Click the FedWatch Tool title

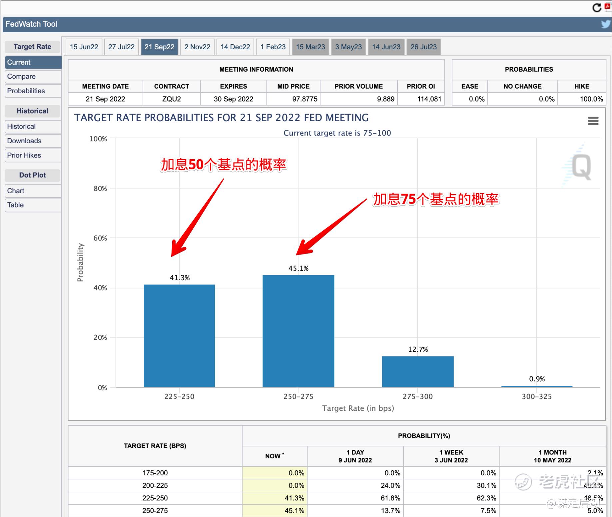[31, 24]
